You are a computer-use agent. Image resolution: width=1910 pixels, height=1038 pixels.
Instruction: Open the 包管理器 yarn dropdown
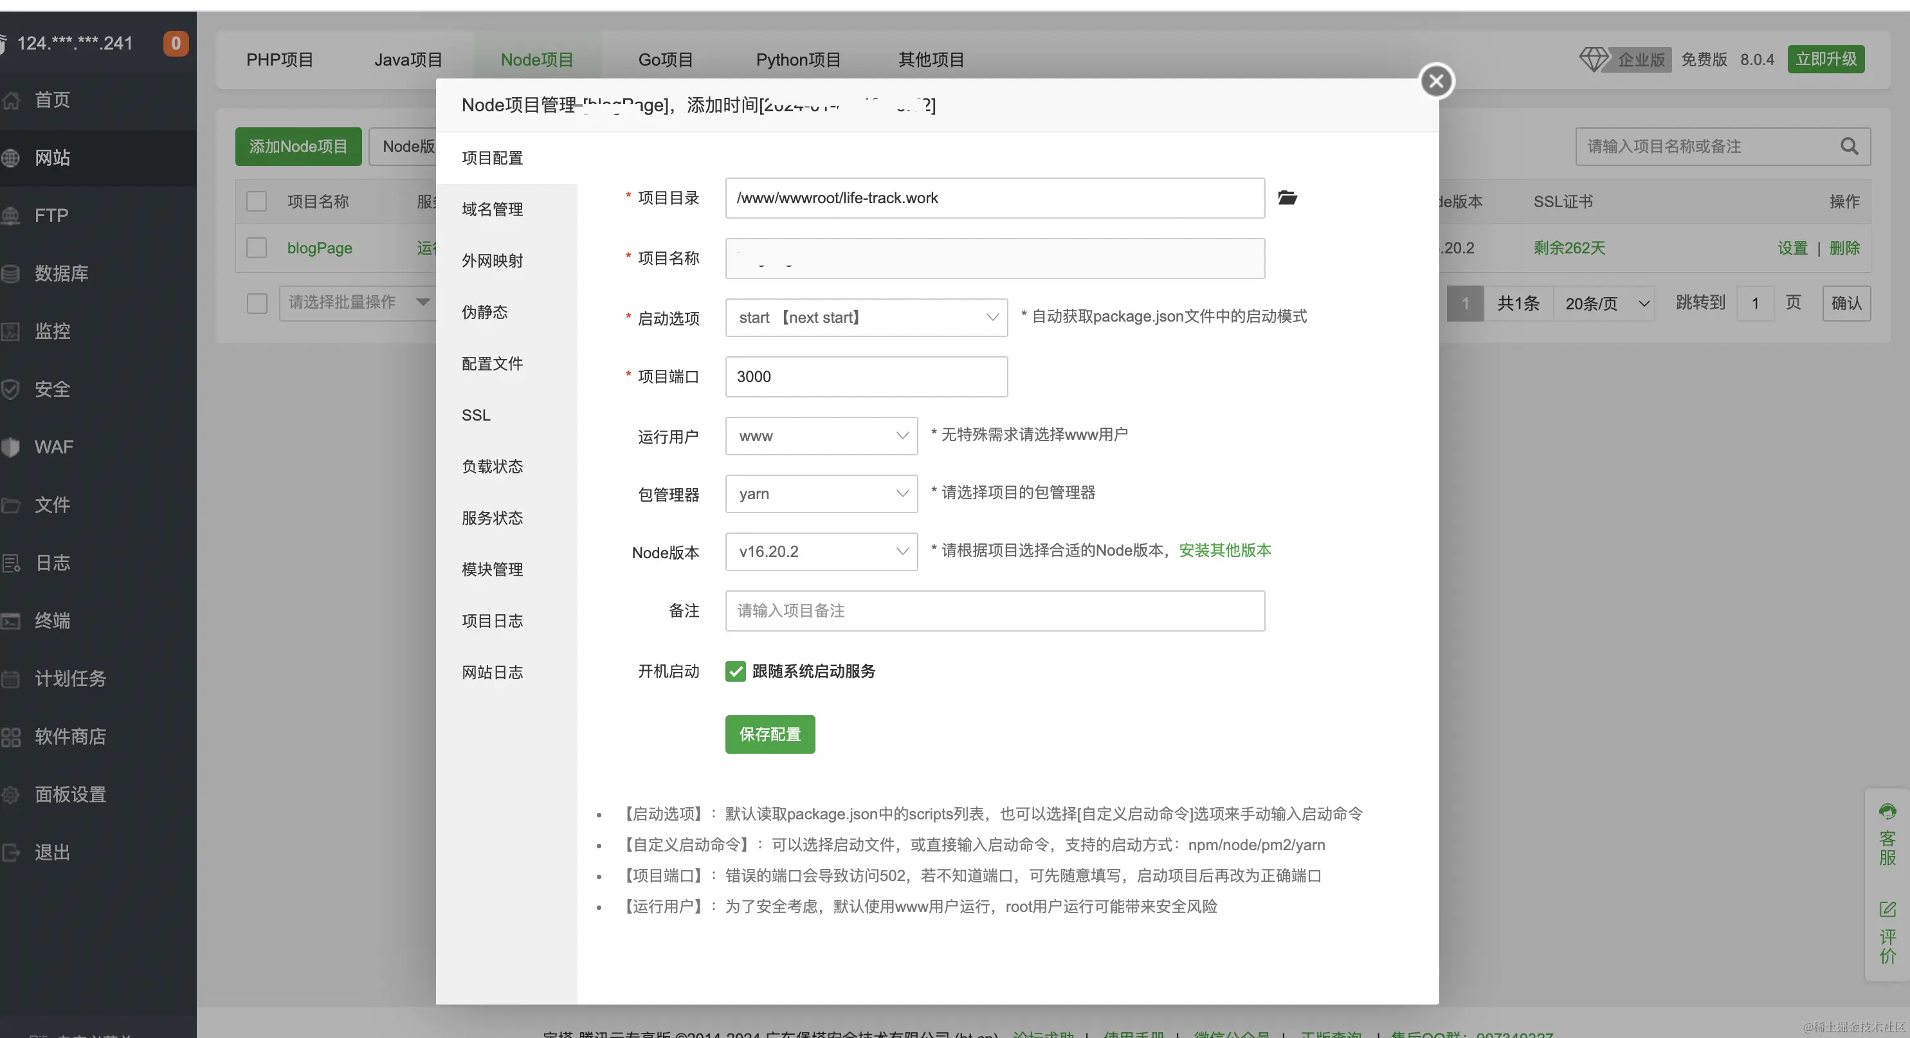pyautogui.click(x=821, y=494)
